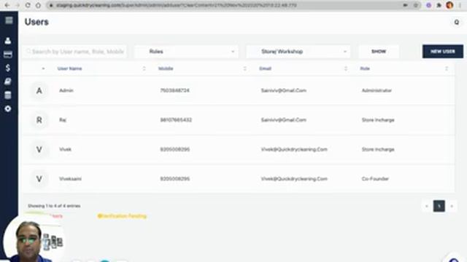Select page 1 in pagination
Screen dimensions: 467x262
pyautogui.click(x=439, y=206)
